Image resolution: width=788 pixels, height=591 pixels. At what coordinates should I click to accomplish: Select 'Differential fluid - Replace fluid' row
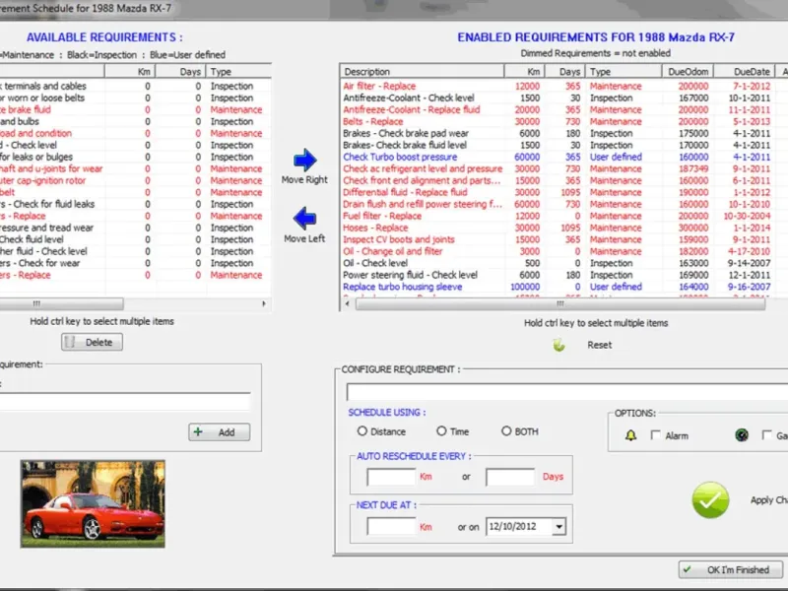(562, 192)
